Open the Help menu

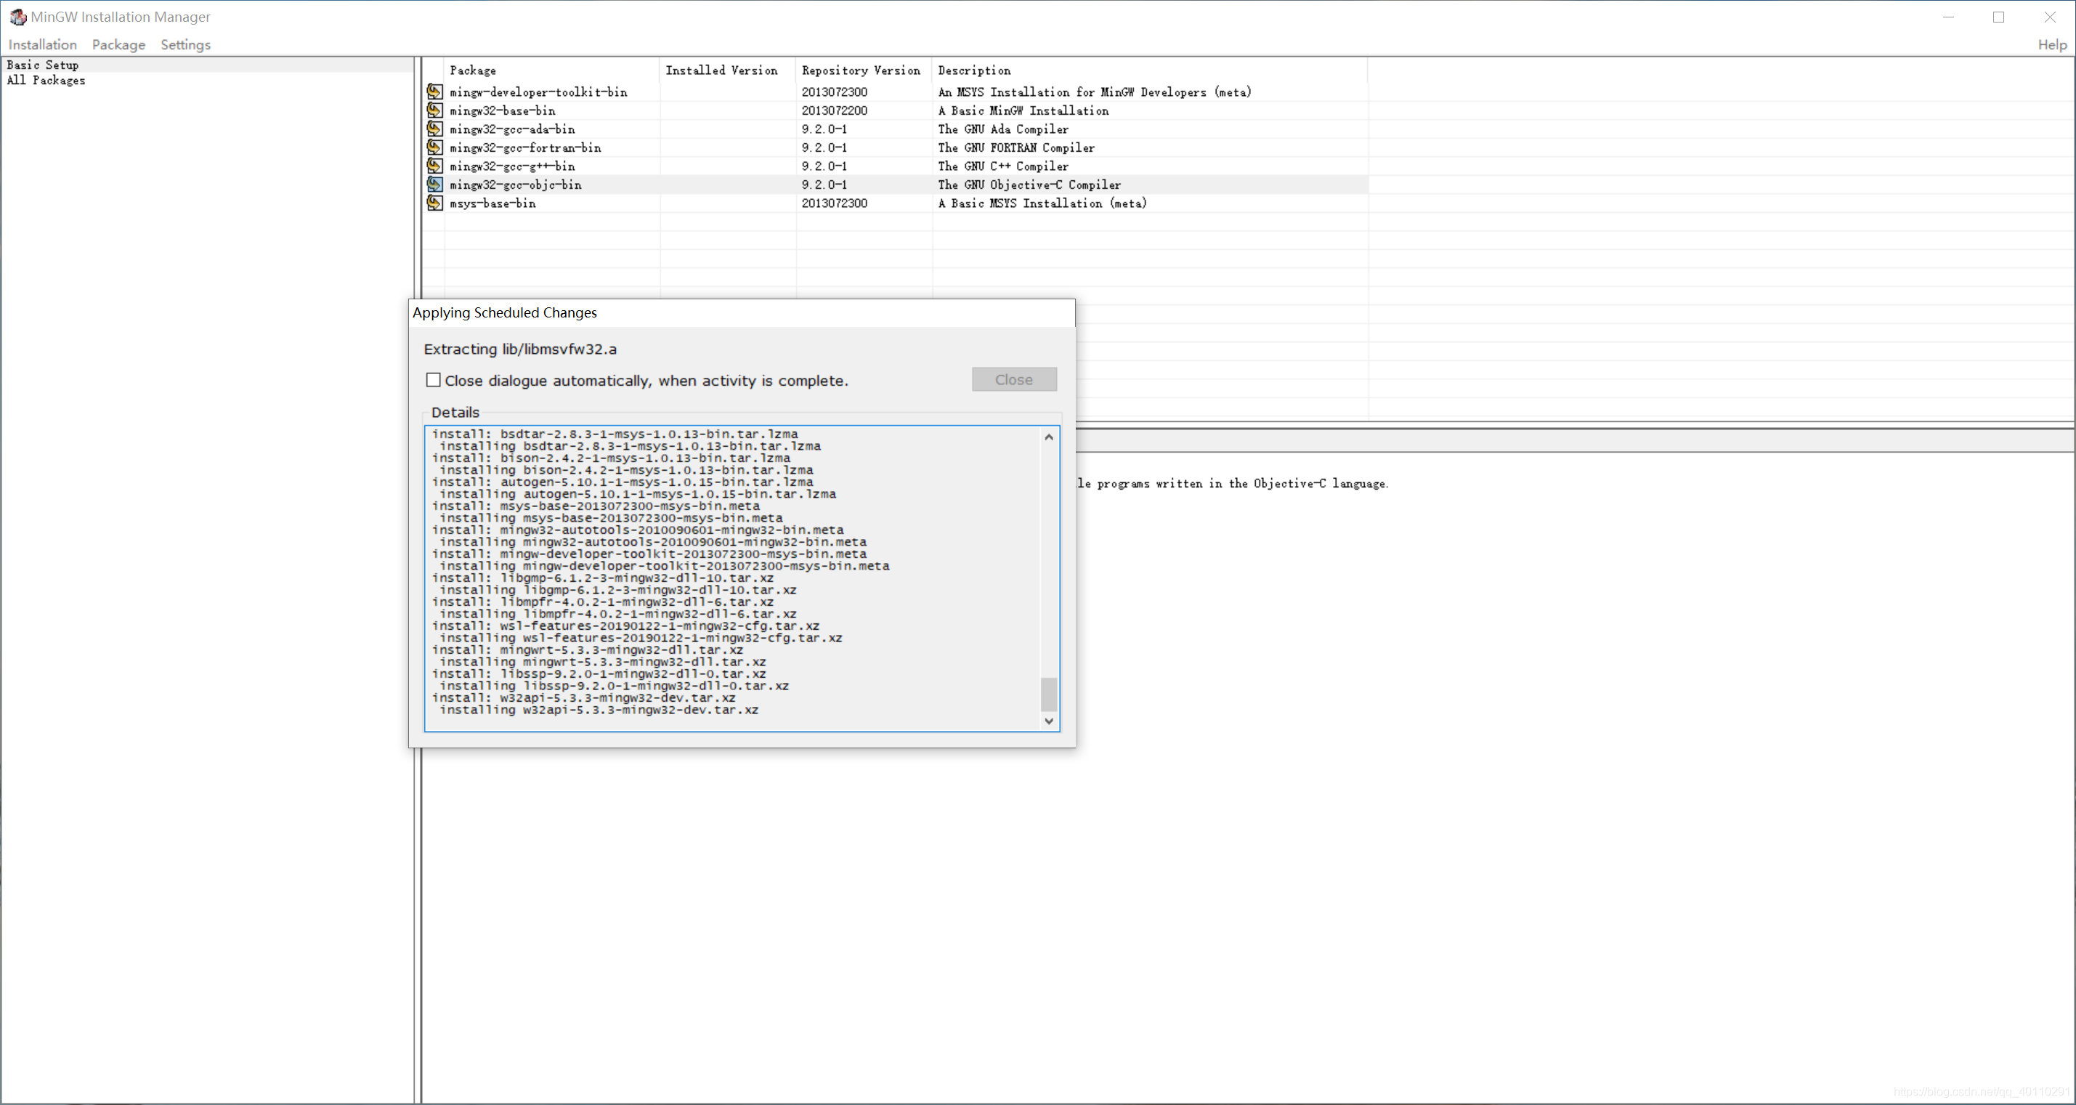tap(2052, 44)
